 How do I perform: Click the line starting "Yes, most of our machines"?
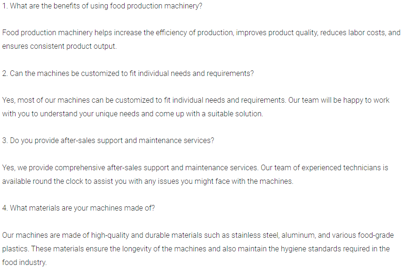pyautogui.click(x=196, y=100)
